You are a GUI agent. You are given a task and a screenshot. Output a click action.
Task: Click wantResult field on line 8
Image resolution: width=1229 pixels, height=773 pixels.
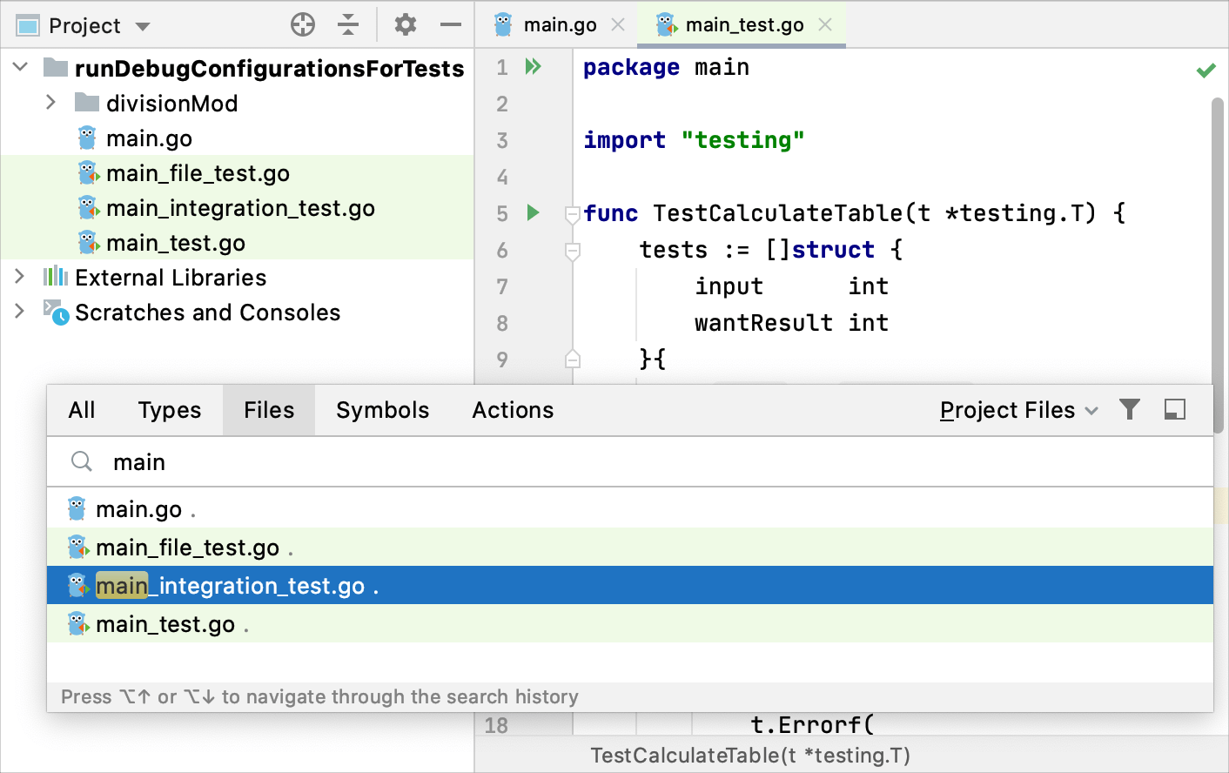[763, 323]
